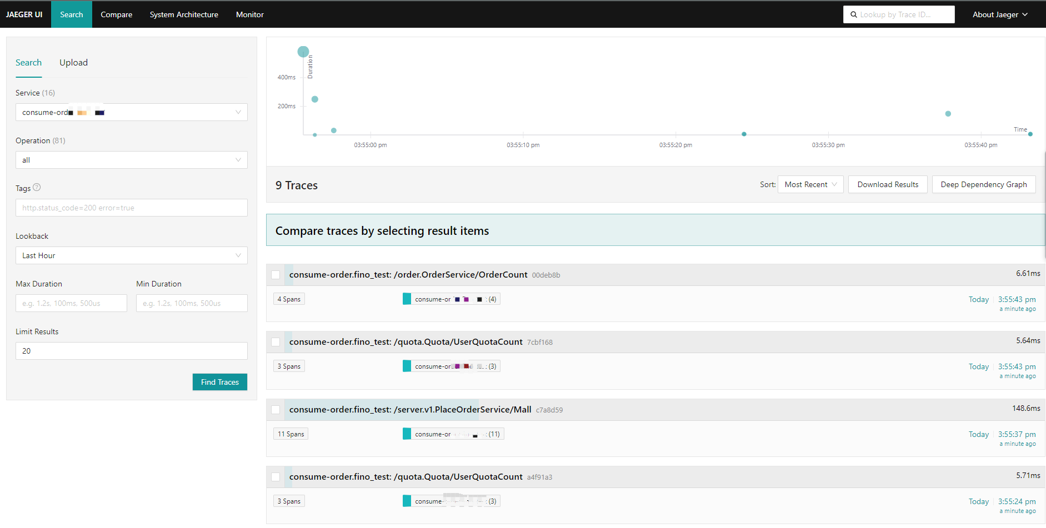The width and height of the screenshot is (1046, 528).
Task: Click the teal service color square for OrderCount trace
Action: (407, 299)
